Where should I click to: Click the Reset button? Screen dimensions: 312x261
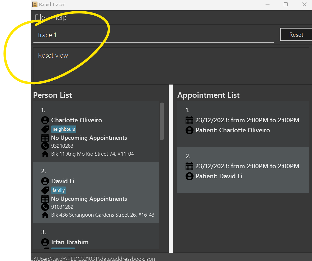coord(296,35)
